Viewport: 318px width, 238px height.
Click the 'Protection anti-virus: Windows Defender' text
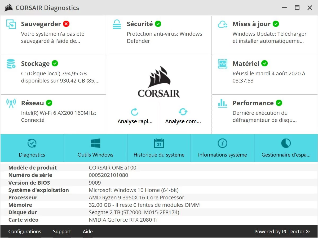164,38
